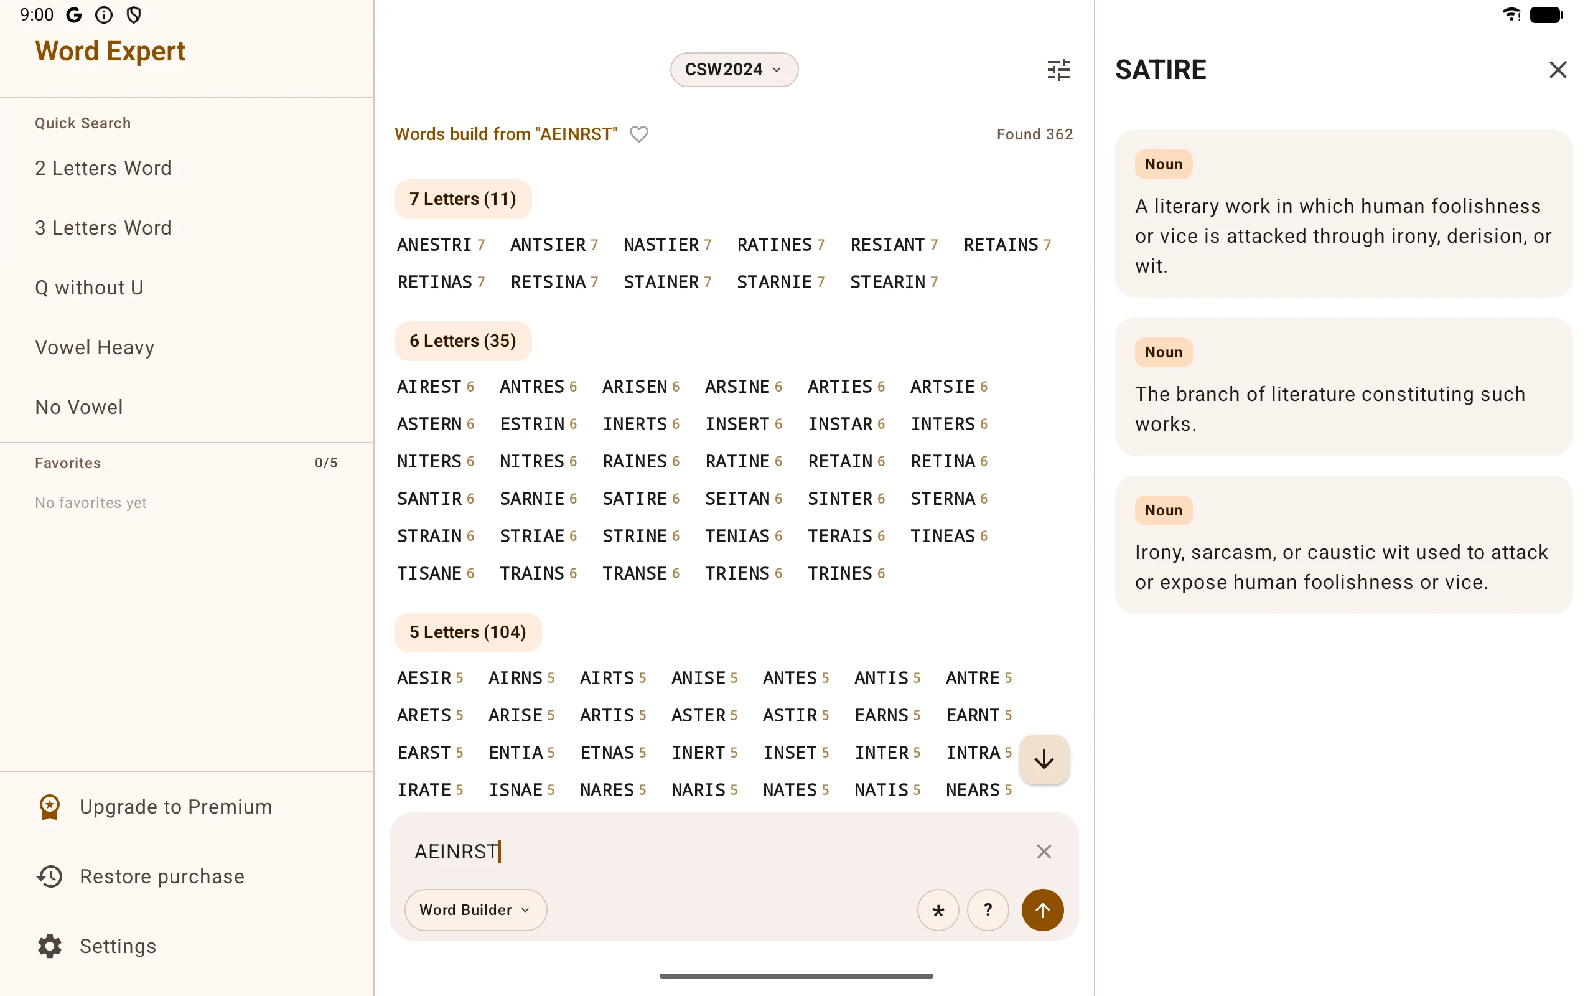1593x996 pixels.
Task: Open the Word Builder mode dropdown
Action: 475,909
